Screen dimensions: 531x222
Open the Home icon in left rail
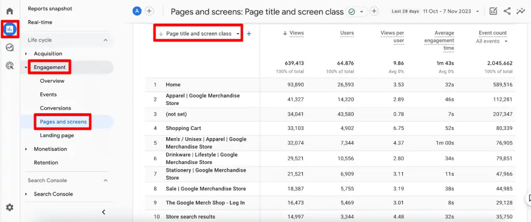10,11
